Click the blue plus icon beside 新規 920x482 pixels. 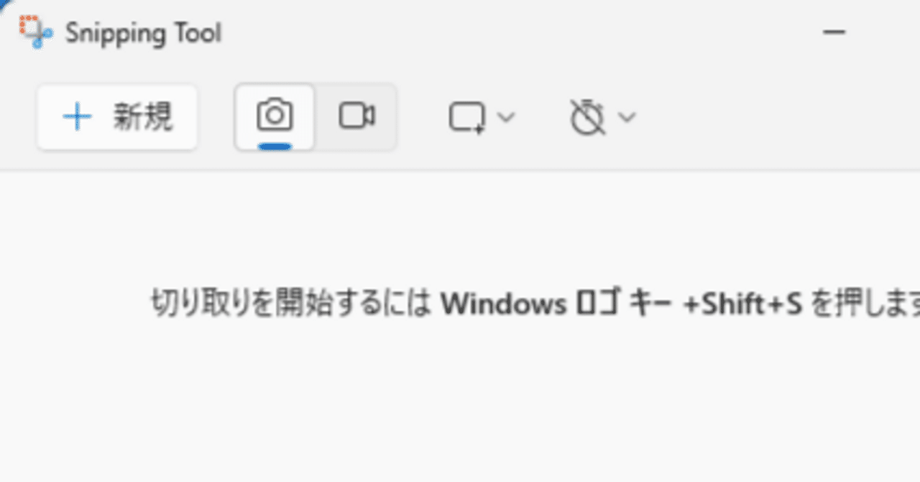[x=77, y=117]
